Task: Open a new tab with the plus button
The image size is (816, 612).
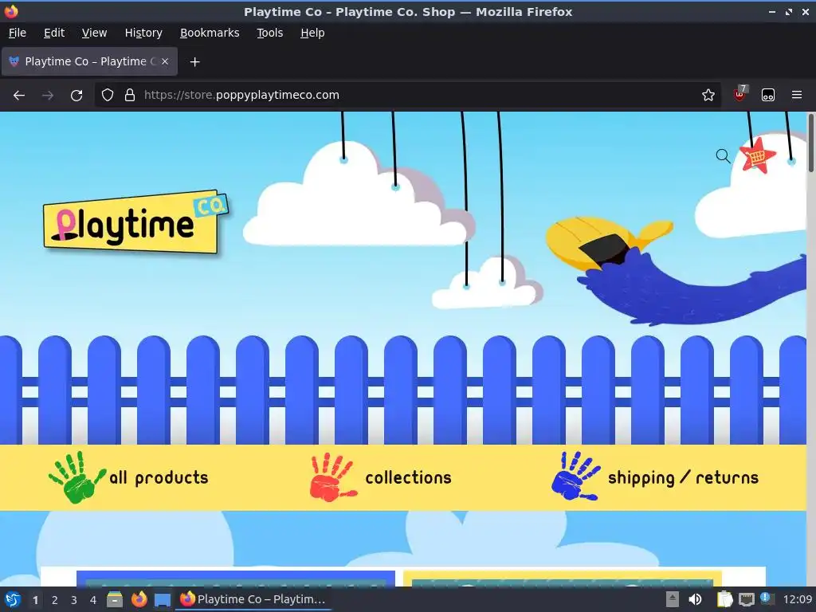Action: point(194,62)
